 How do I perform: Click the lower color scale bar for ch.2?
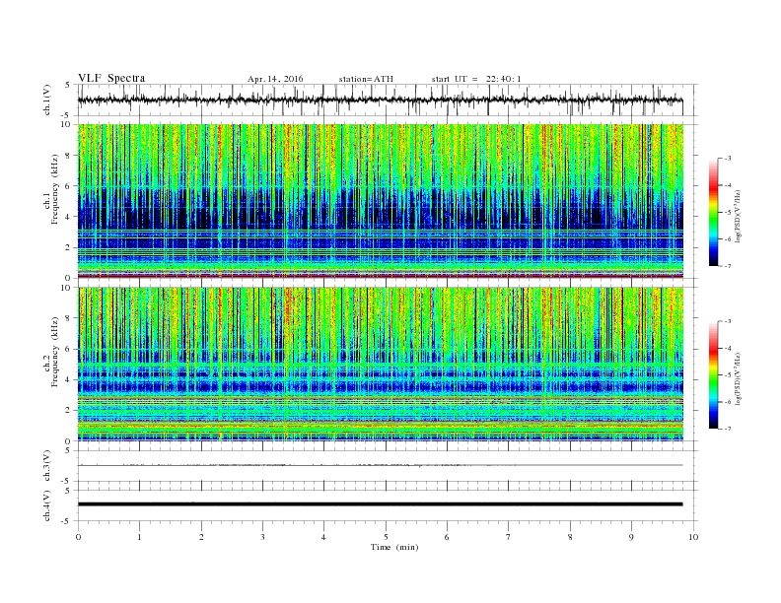(x=713, y=374)
